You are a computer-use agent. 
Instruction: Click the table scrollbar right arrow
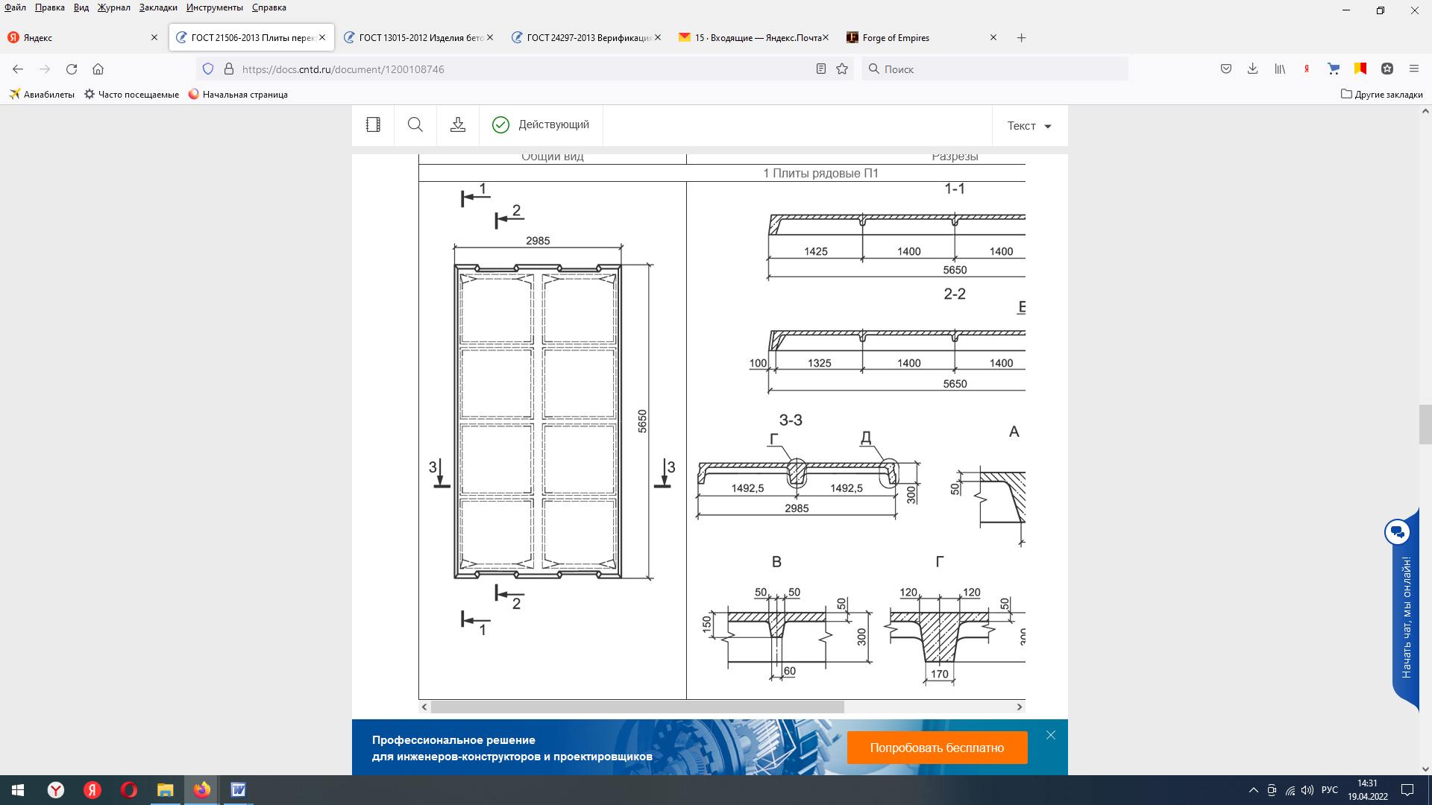[x=1020, y=707]
